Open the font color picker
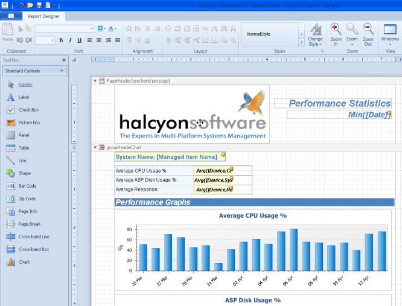402x306 pixels. (112, 28)
